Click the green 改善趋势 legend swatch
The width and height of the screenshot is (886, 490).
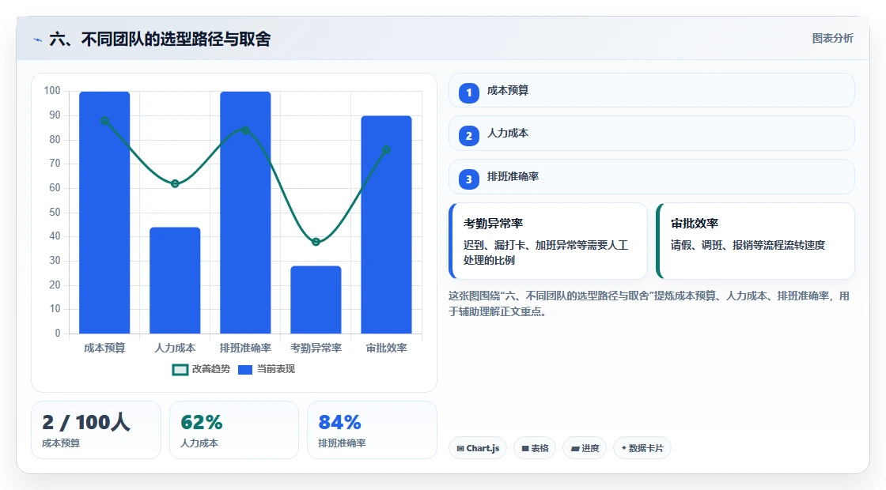[180, 370]
